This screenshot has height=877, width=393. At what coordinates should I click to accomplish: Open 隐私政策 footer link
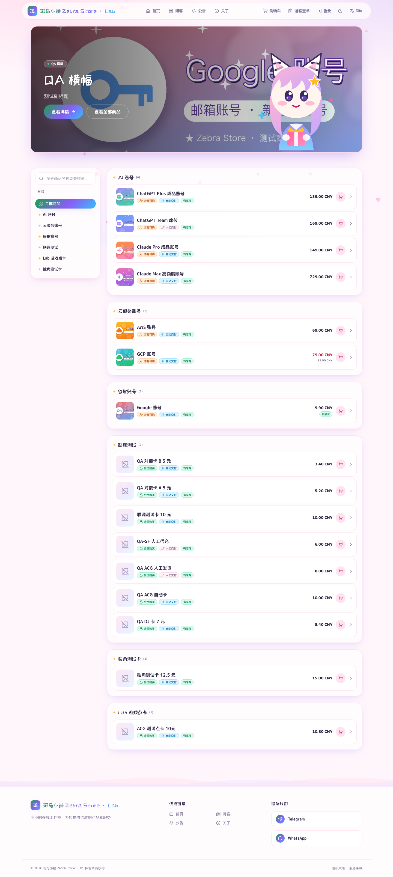[x=338, y=868]
